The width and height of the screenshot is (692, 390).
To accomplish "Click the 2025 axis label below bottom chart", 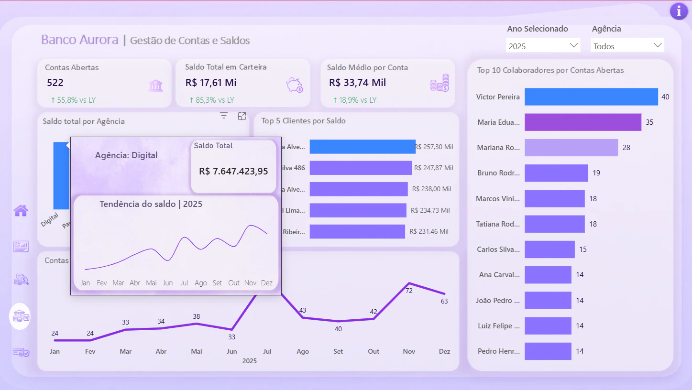I will pyautogui.click(x=250, y=361).
